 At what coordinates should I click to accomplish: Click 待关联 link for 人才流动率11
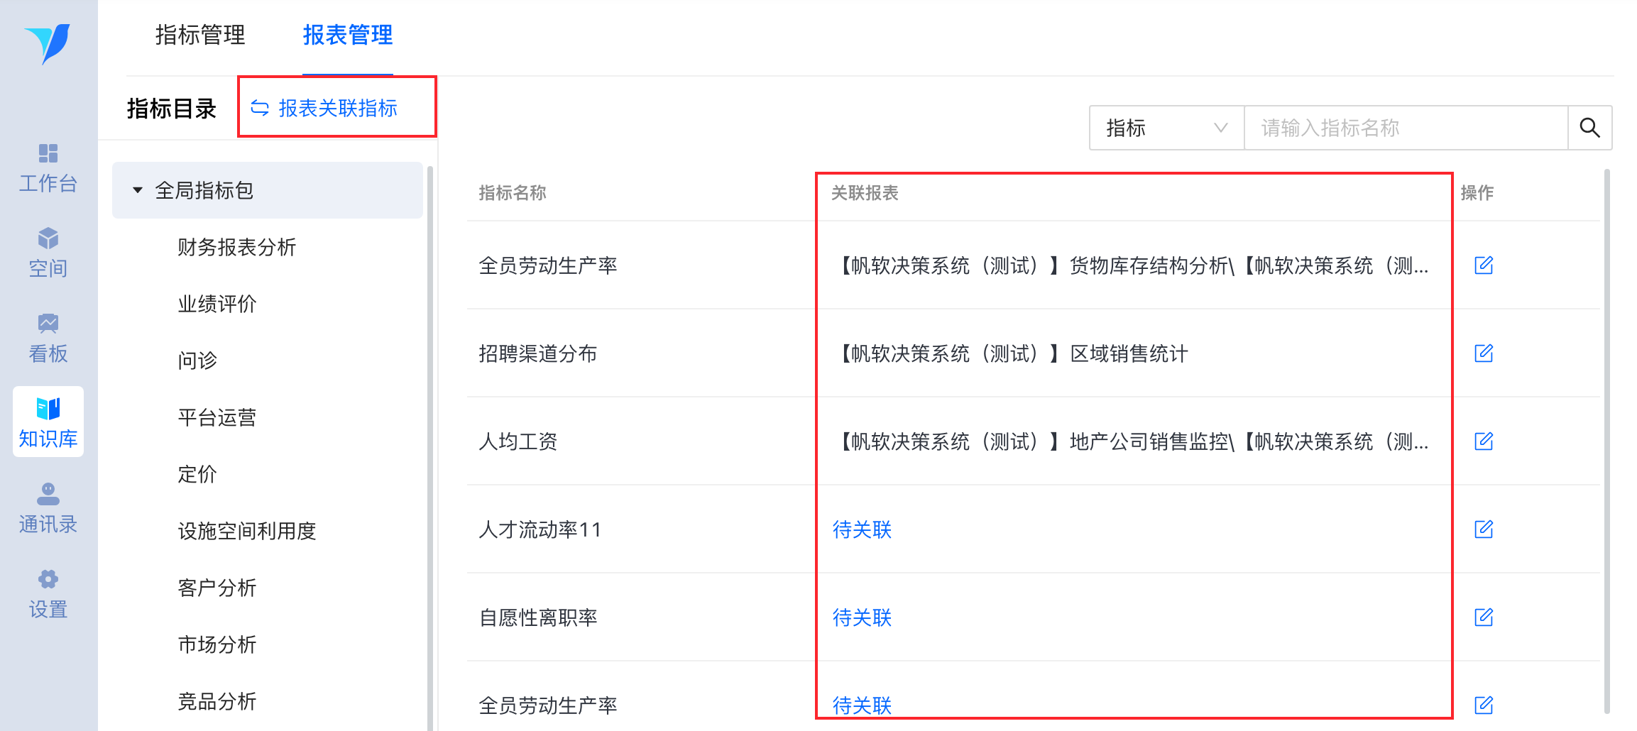coord(862,529)
